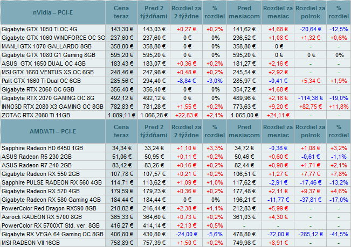Viewport: 351px width, 247px height.
Task: Click the half-year difference -285,12 €
Action: coord(311,234)
